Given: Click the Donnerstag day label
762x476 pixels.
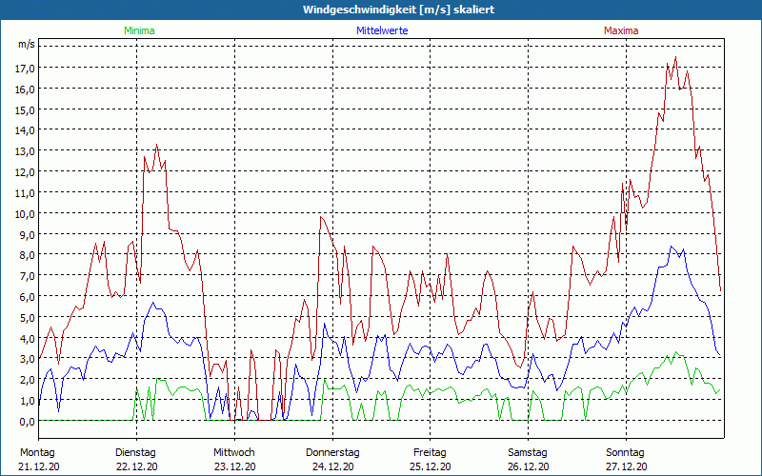Looking at the screenshot, I should click(332, 453).
